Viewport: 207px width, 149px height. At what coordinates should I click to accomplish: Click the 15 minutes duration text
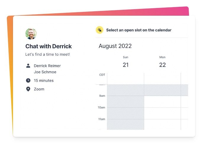(44, 81)
